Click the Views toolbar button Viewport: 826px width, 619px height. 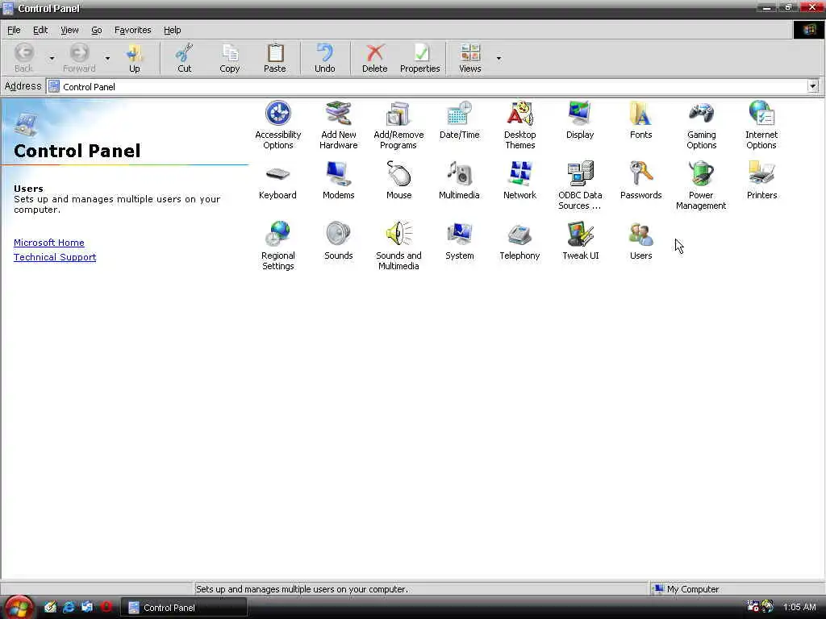coord(470,58)
